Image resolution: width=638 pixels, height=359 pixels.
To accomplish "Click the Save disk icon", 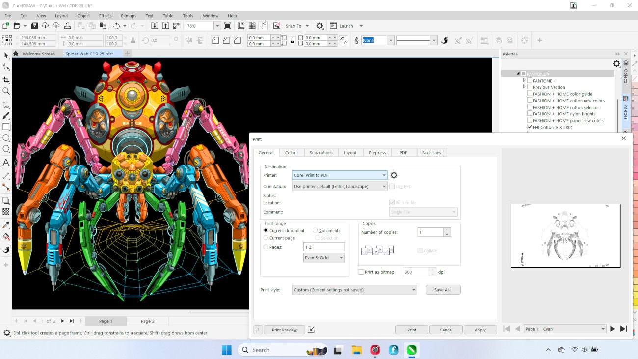I will tap(34, 26).
